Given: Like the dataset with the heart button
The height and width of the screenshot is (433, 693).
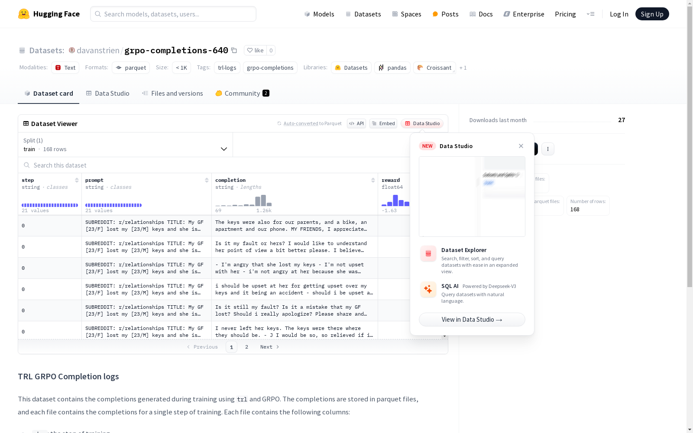Looking at the screenshot, I should 255,50.
